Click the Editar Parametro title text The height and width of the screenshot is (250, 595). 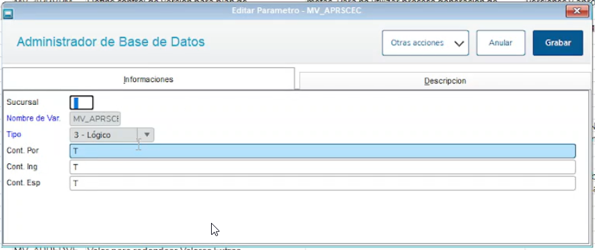pyautogui.click(x=296, y=10)
